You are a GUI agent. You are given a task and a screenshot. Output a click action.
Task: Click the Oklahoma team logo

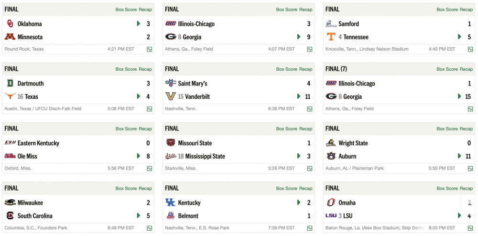[10, 24]
